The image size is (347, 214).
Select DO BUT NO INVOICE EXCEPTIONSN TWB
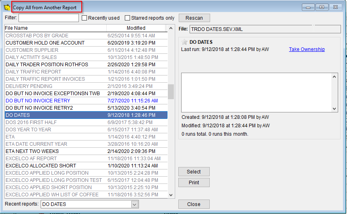86,93
